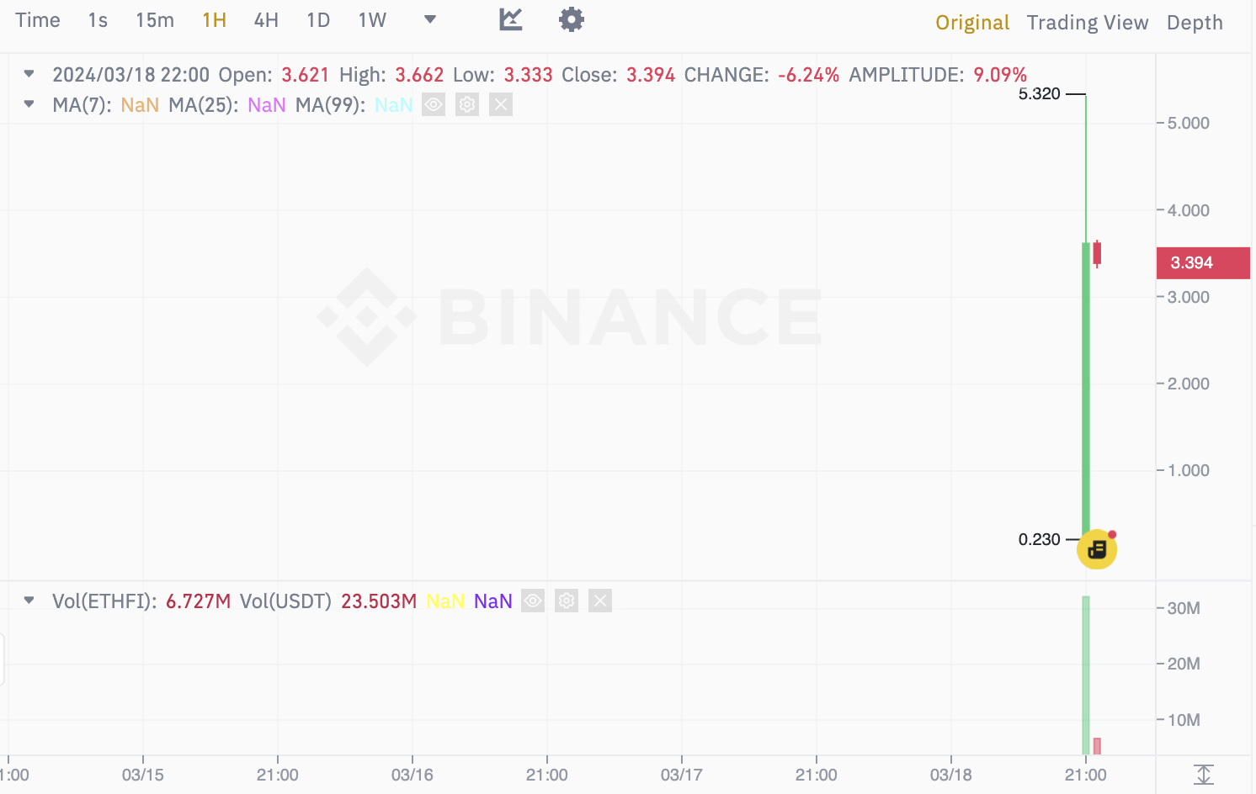Click the 4.000 price axis label
The width and height of the screenshot is (1256, 794).
(x=1189, y=210)
